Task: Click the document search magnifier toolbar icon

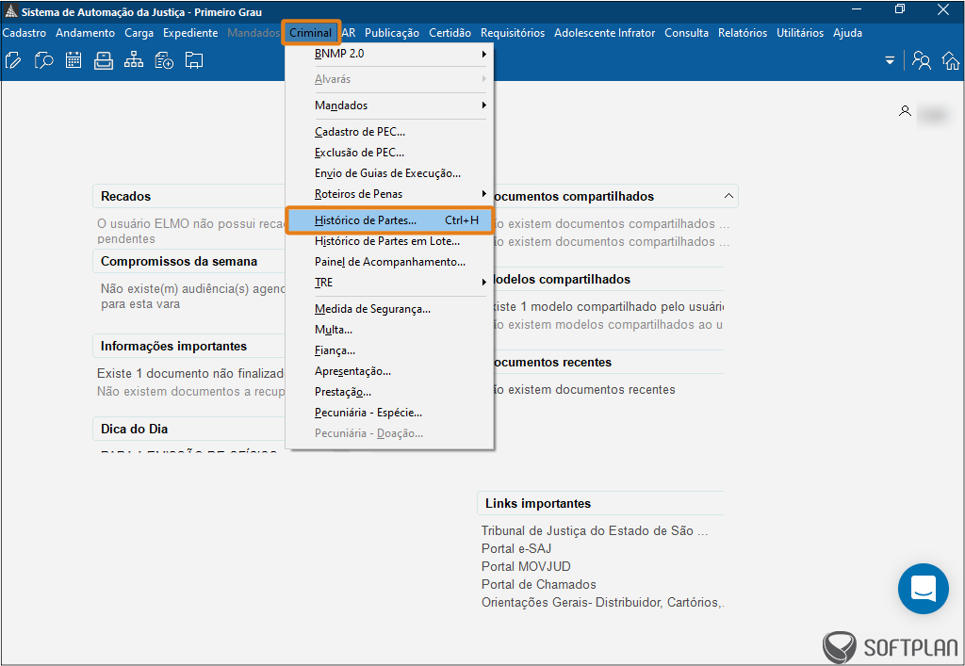Action: (x=43, y=60)
